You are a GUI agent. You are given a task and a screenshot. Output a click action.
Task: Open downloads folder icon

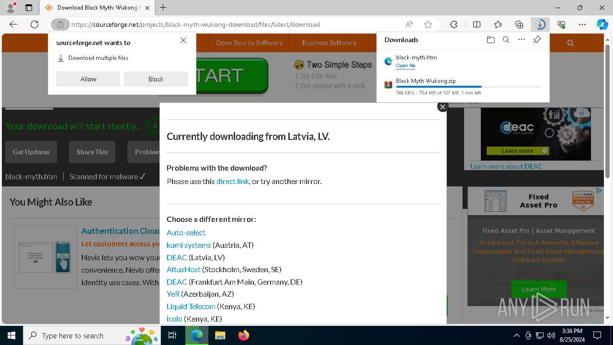[490, 40]
